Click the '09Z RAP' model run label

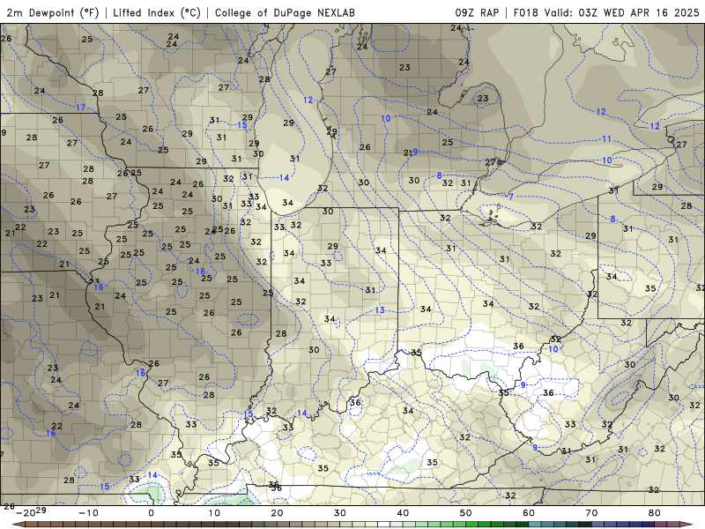pos(477,12)
